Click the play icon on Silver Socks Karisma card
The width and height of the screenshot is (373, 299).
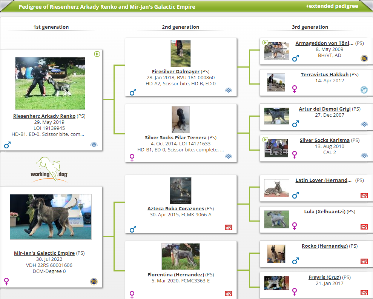266,140
